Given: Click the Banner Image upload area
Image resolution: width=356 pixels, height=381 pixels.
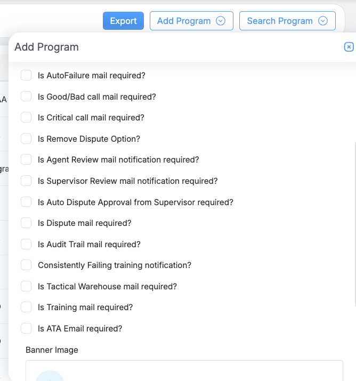Looking at the screenshot, I should pos(184,372).
